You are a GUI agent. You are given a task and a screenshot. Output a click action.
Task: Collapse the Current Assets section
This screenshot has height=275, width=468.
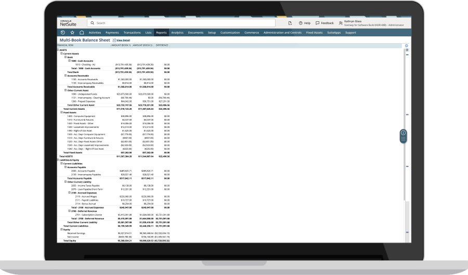(x=62, y=54)
